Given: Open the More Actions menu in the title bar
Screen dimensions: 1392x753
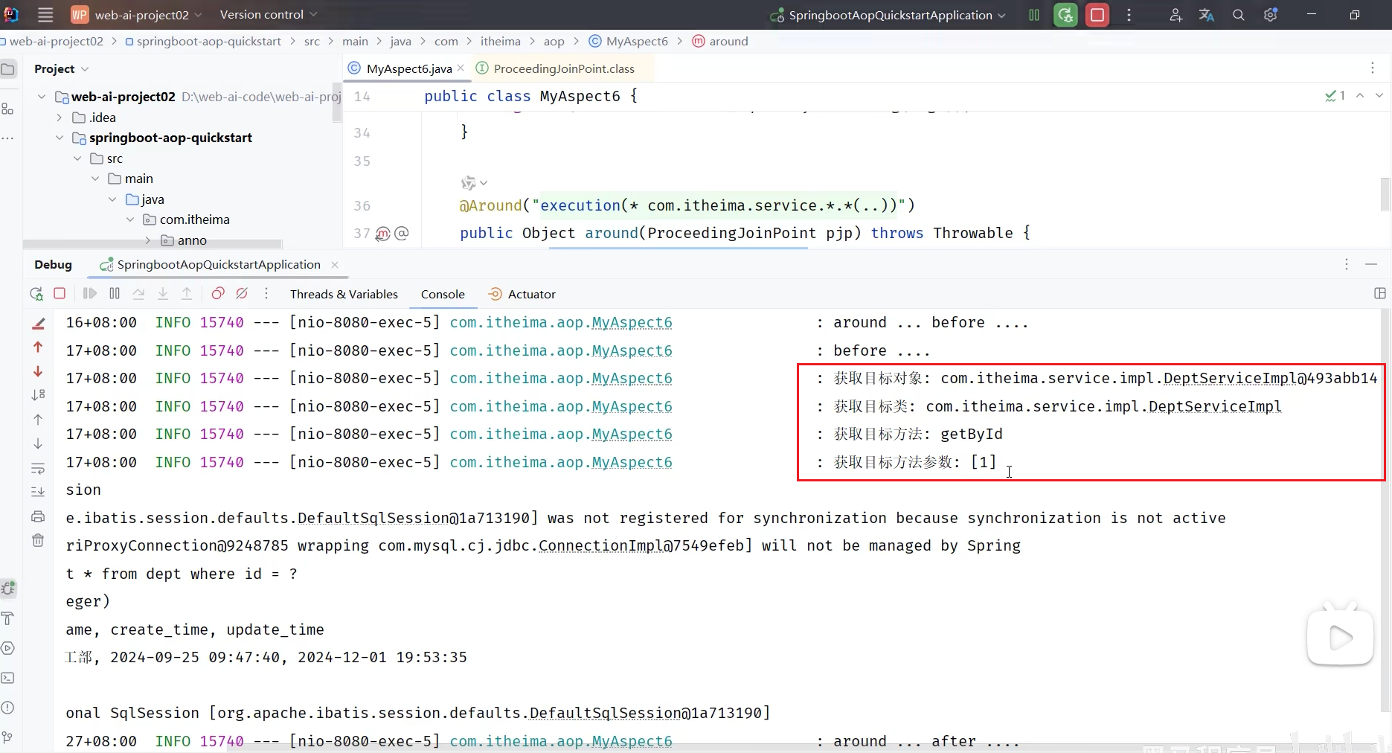Looking at the screenshot, I should [x=1129, y=15].
